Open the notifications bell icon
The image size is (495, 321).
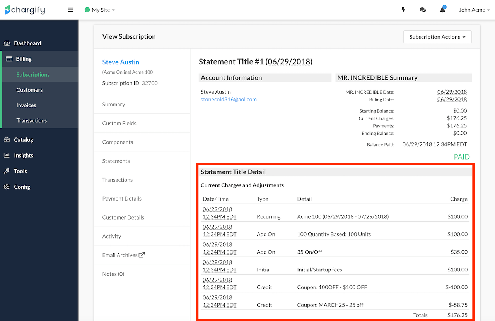(x=443, y=10)
